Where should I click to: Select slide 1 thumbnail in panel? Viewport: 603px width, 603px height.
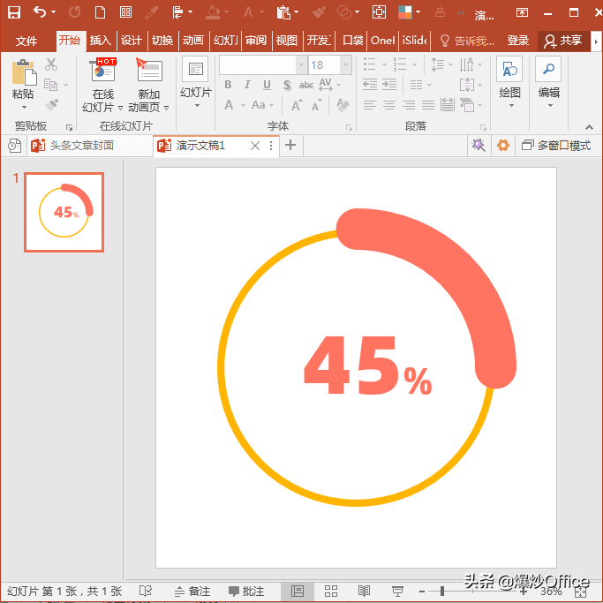pyautogui.click(x=64, y=212)
